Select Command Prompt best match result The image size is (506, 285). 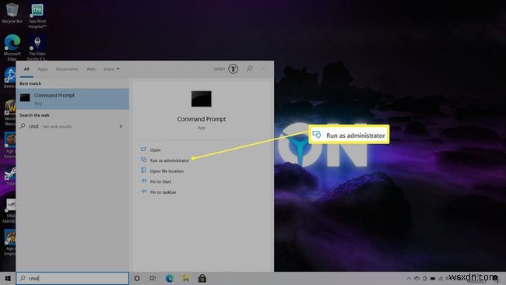point(72,99)
